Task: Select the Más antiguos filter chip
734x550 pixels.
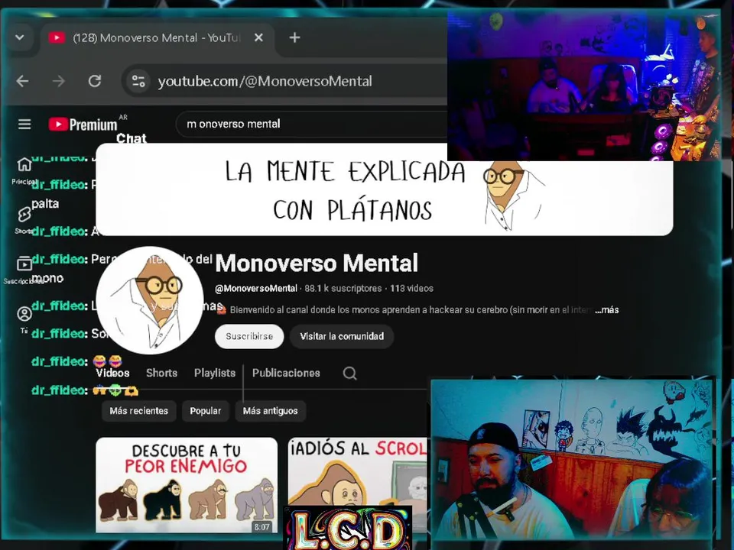Action: tap(270, 411)
